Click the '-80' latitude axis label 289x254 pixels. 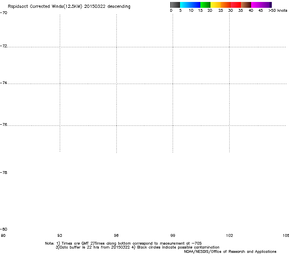pos(4,229)
